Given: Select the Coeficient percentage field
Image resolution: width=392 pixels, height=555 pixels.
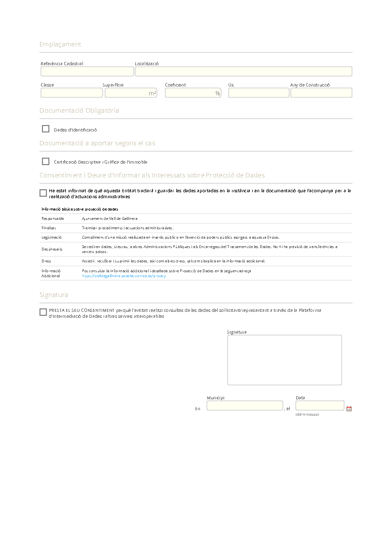Looking at the screenshot, I should (193, 93).
